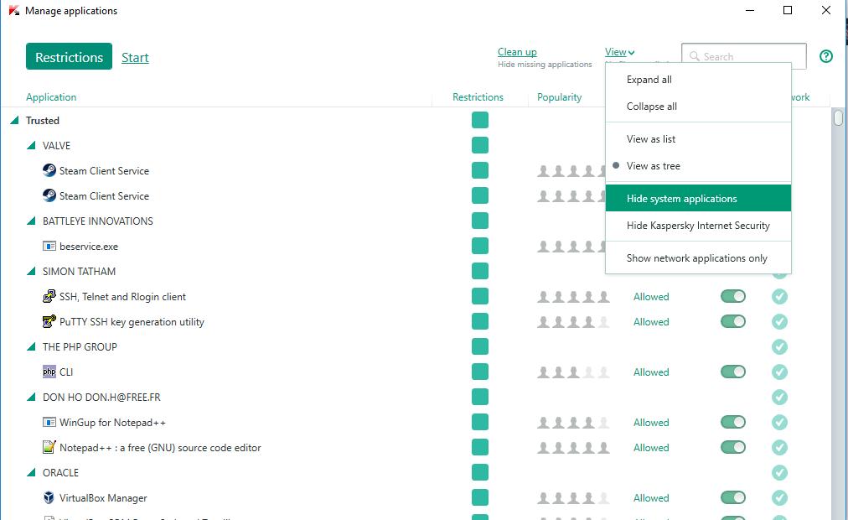848x520 pixels.
Task: Collapse the SIMON TATHAM node
Action: (x=31, y=271)
